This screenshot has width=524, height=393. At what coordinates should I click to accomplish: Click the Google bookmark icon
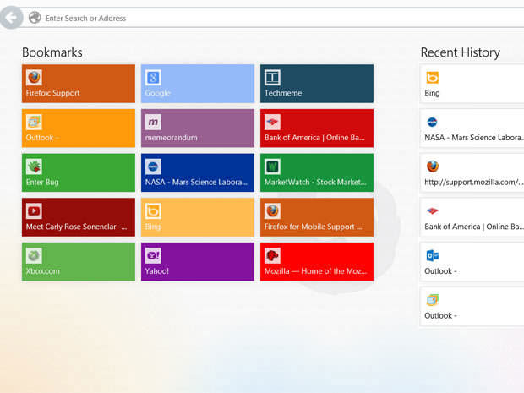pyautogui.click(x=153, y=77)
